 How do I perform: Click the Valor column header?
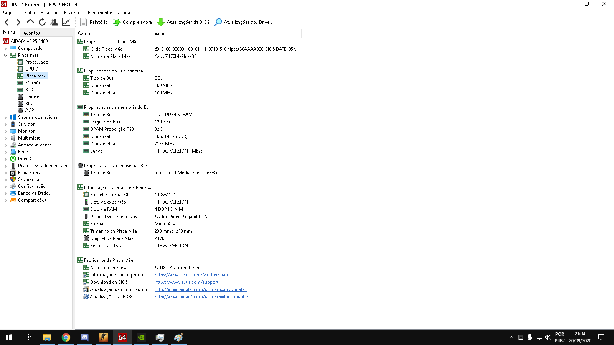227,33
